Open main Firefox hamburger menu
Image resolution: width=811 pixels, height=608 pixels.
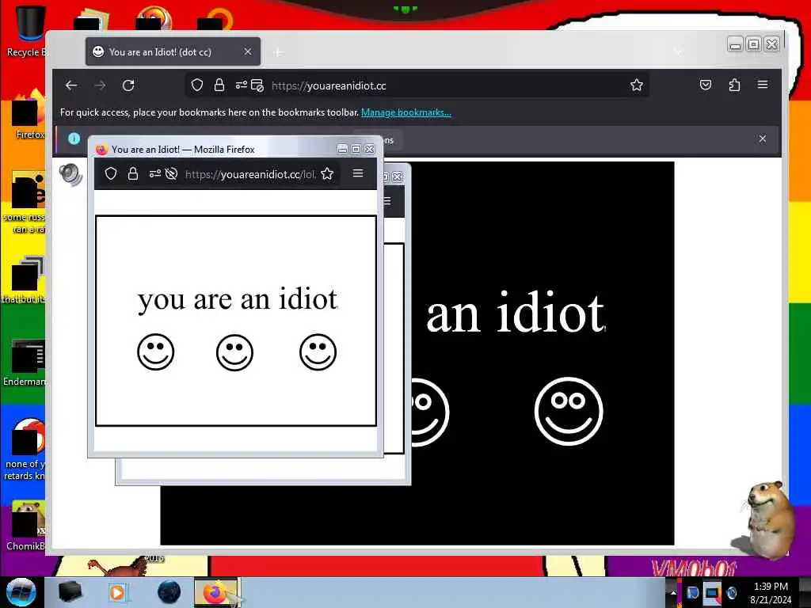(763, 84)
